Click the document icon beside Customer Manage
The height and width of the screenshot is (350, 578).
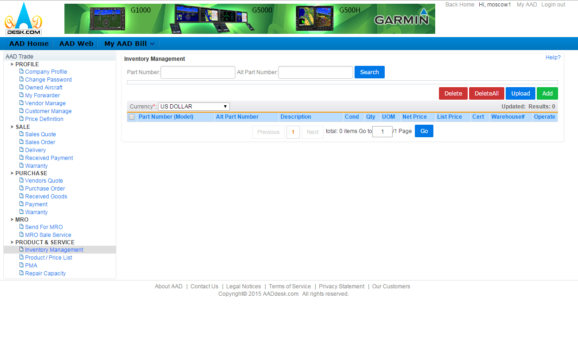21,111
